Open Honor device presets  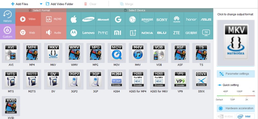[191, 19]
